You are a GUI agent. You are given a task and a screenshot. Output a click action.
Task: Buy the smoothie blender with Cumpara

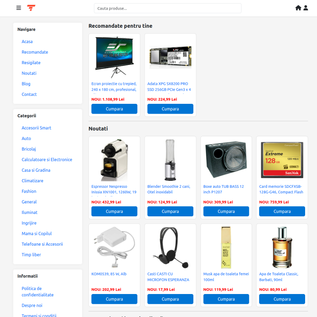170,212
